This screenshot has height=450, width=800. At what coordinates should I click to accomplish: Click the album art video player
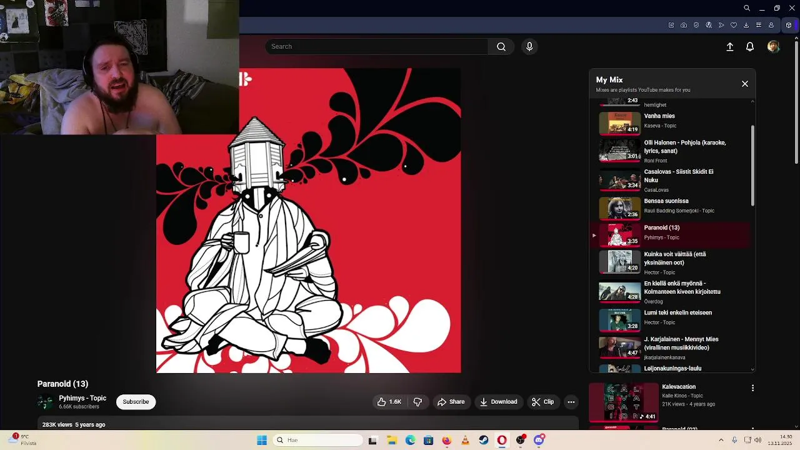click(x=309, y=221)
